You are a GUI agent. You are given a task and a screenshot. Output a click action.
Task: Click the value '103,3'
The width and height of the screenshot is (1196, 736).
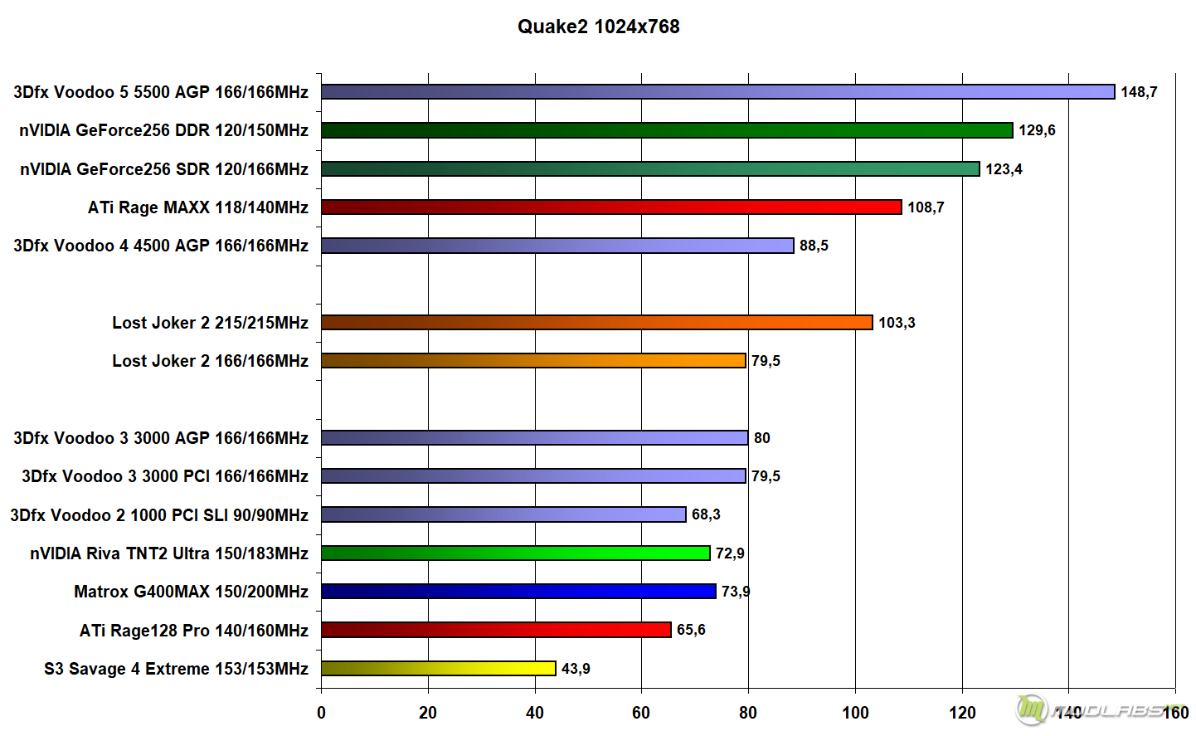click(897, 323)
